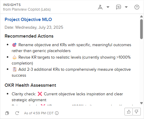Click the scroll up arrow
Viewport: 144px width, 119px height.
[x=142, y=16]
